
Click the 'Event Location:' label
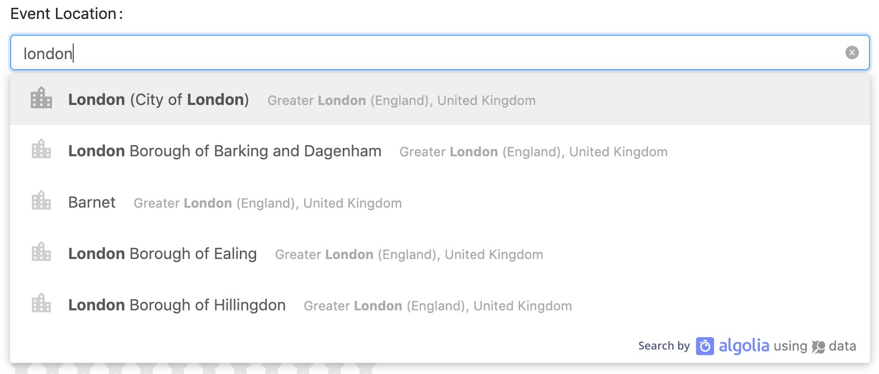click(67, 14)
